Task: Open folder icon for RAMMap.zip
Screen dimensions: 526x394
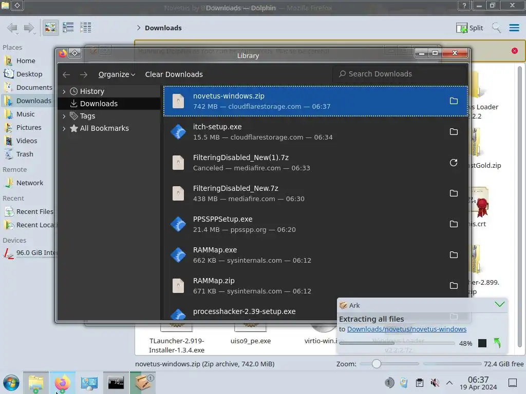Action: [x=454, y=286]
